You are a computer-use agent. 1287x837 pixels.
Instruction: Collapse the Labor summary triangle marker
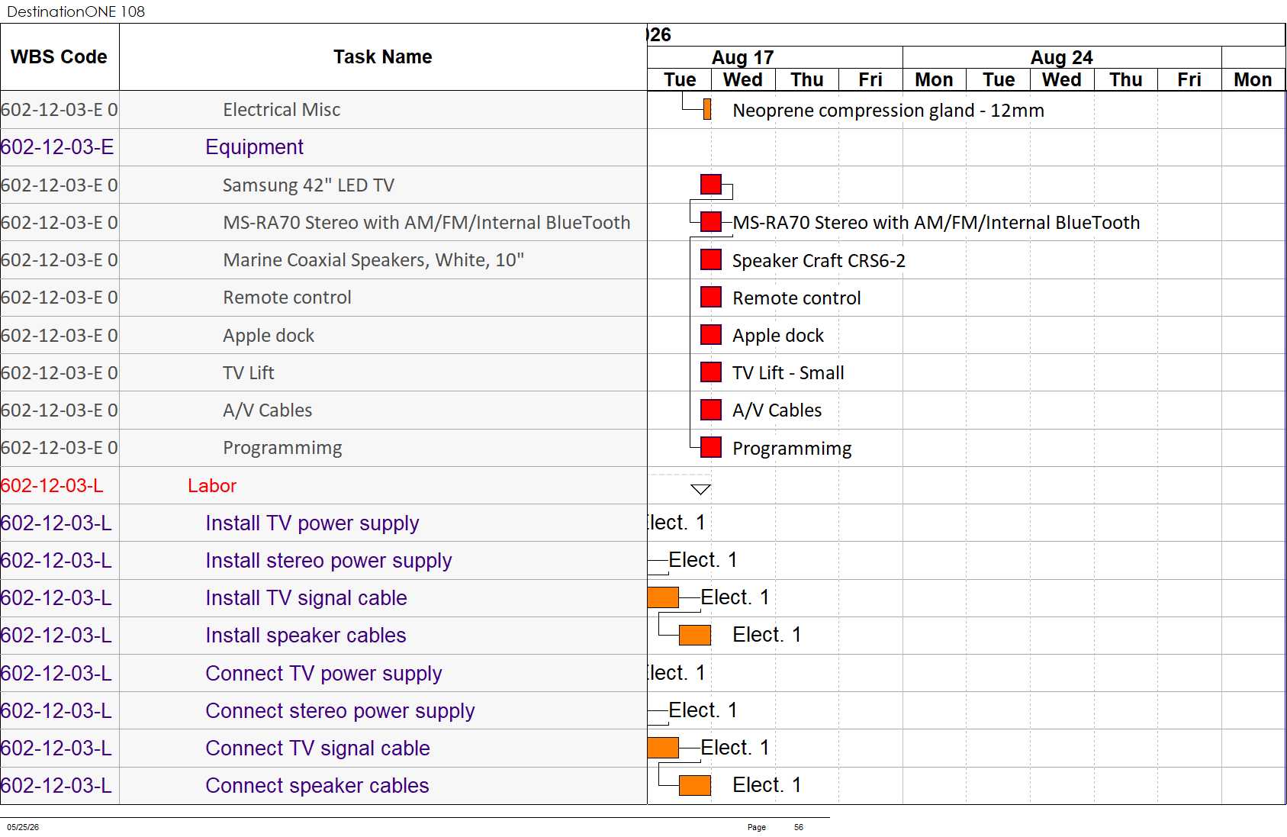700,489
